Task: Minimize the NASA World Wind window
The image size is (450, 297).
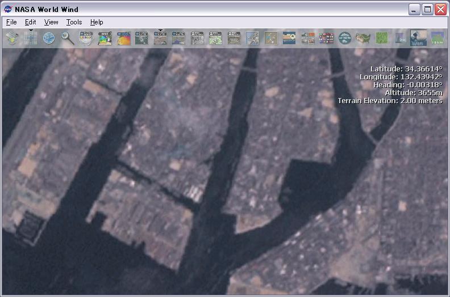Action: pyautogui.click(x=414, y=9)
